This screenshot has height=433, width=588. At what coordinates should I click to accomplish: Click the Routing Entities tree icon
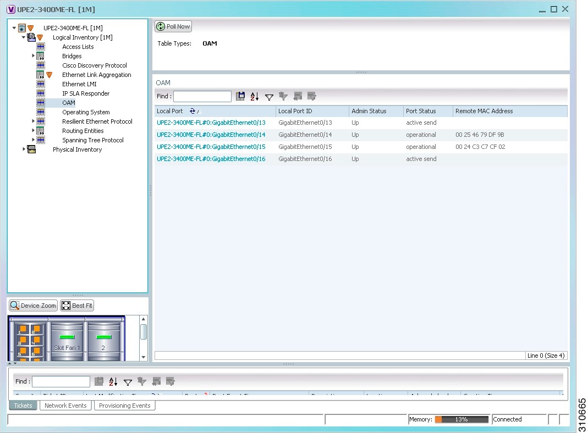click(41, 131)
